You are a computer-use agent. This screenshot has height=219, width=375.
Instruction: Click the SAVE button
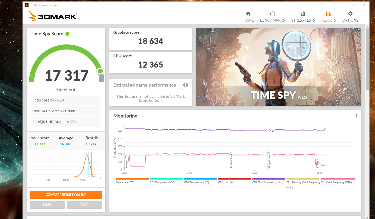click(x=84, y=205)
